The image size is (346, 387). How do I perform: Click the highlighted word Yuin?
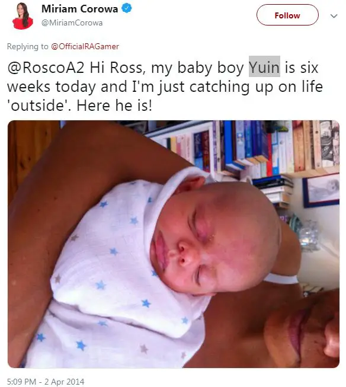tap(264, 66)
